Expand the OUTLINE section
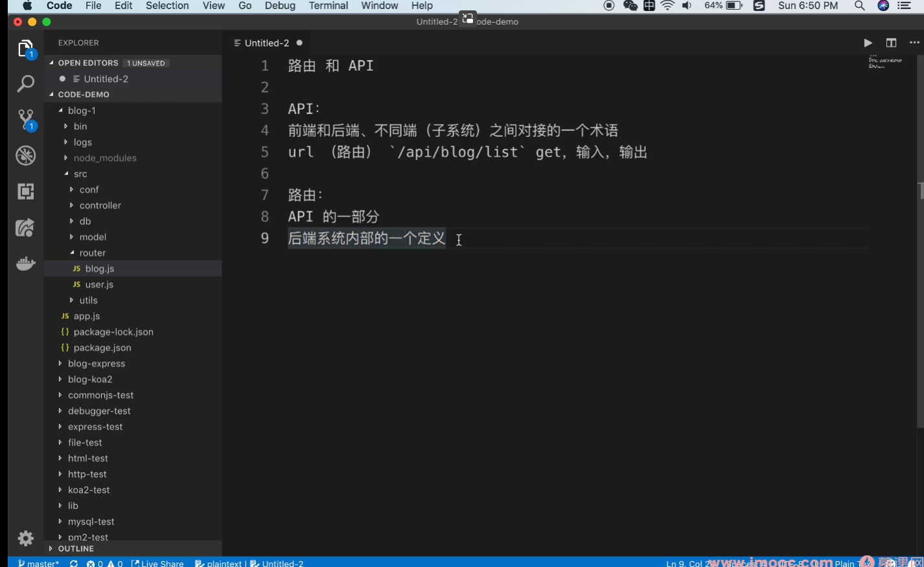The image size is (924, 567). click(x=78, y=548)
